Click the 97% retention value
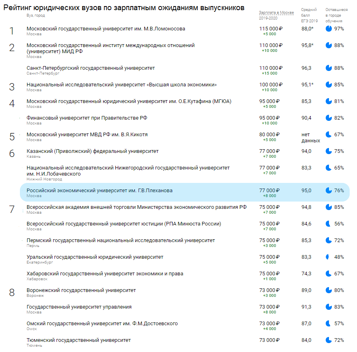This screenshot has width=357, height=352. click(x=339, y=29)
